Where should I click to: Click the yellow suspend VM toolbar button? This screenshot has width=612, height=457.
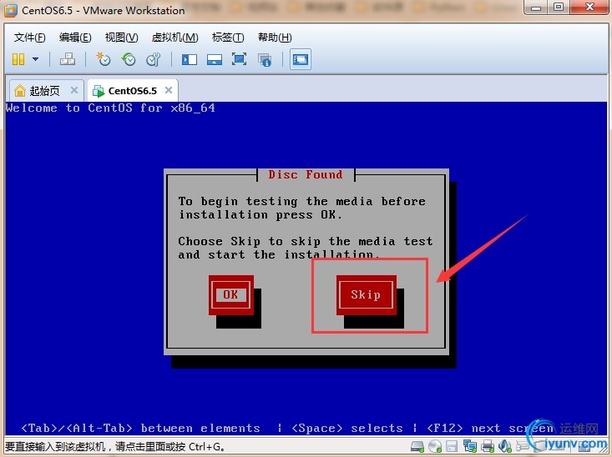(x=18, y=59)
